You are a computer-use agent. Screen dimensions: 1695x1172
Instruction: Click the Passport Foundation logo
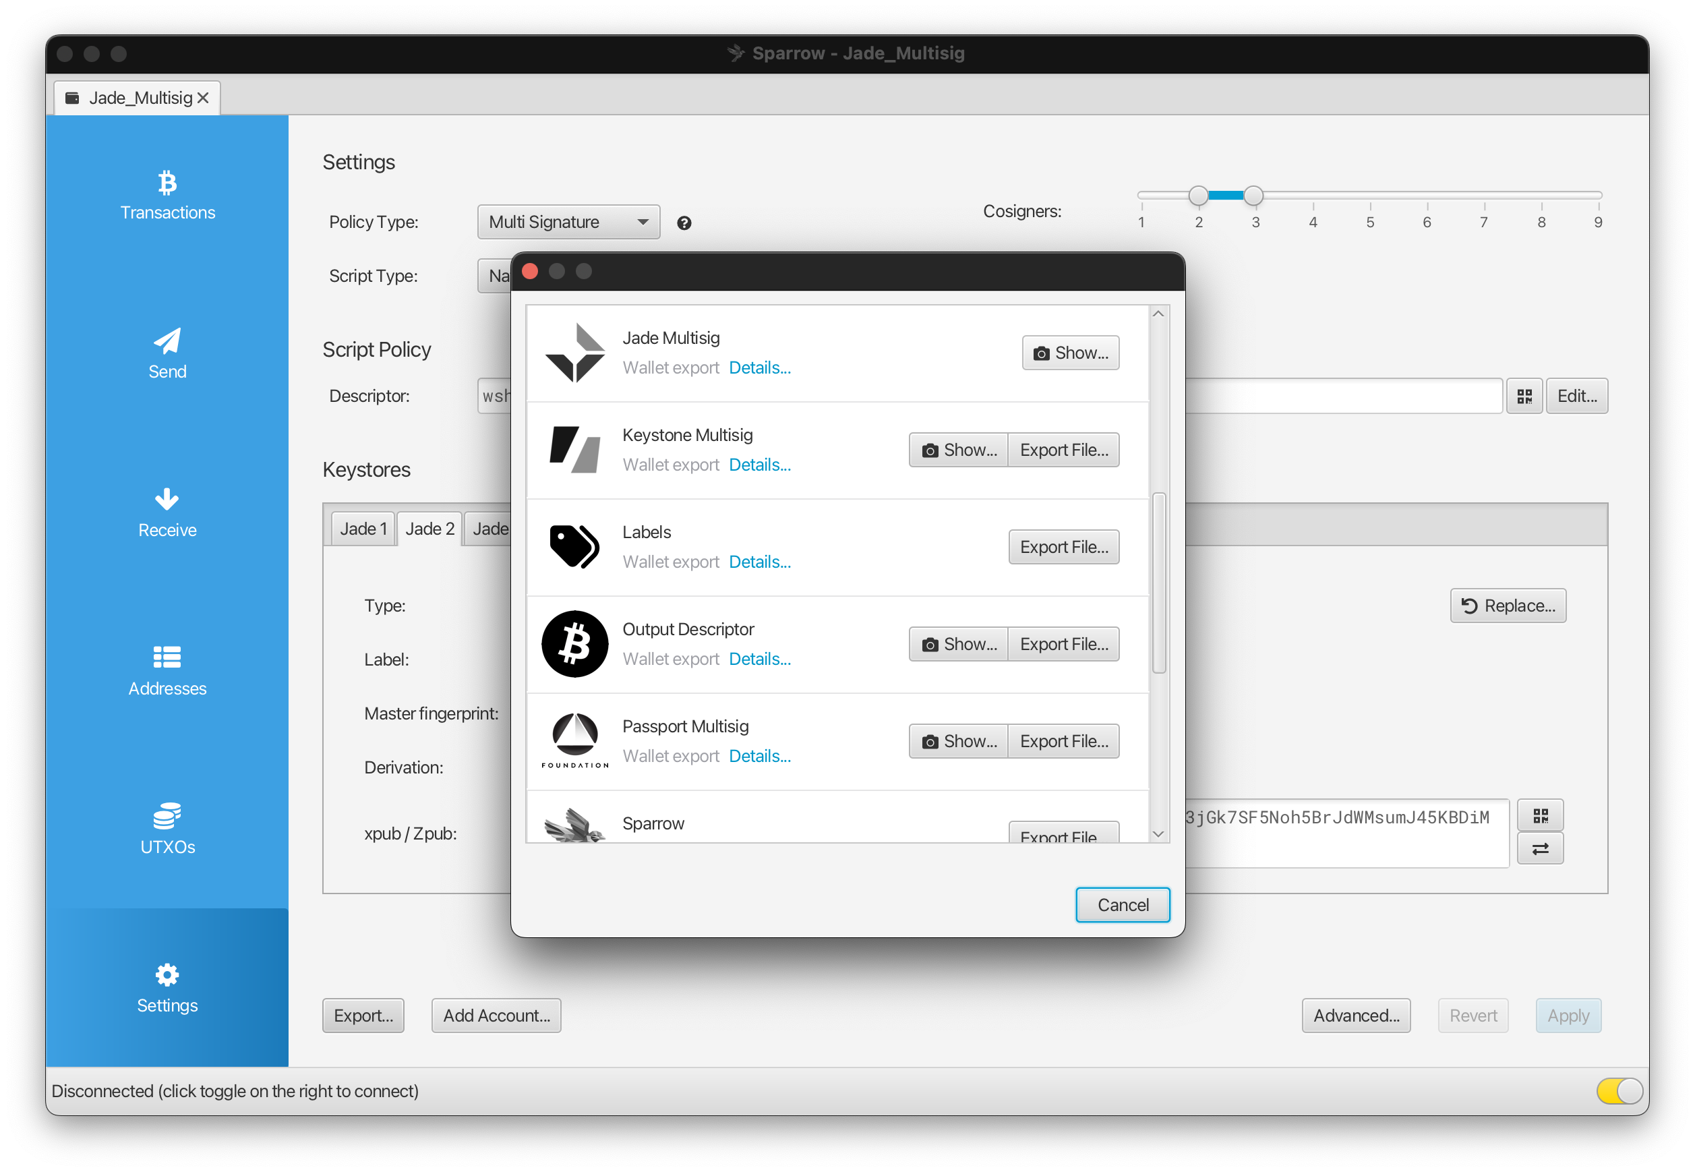(x=575, y=741)
